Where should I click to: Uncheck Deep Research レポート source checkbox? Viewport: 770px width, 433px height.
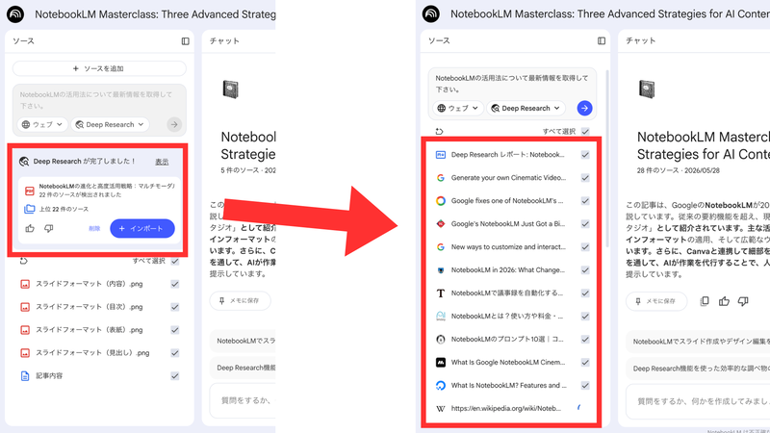[585, 155]
